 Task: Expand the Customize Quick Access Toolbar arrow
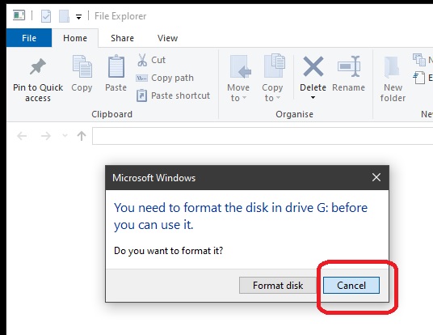click(78, 17)
